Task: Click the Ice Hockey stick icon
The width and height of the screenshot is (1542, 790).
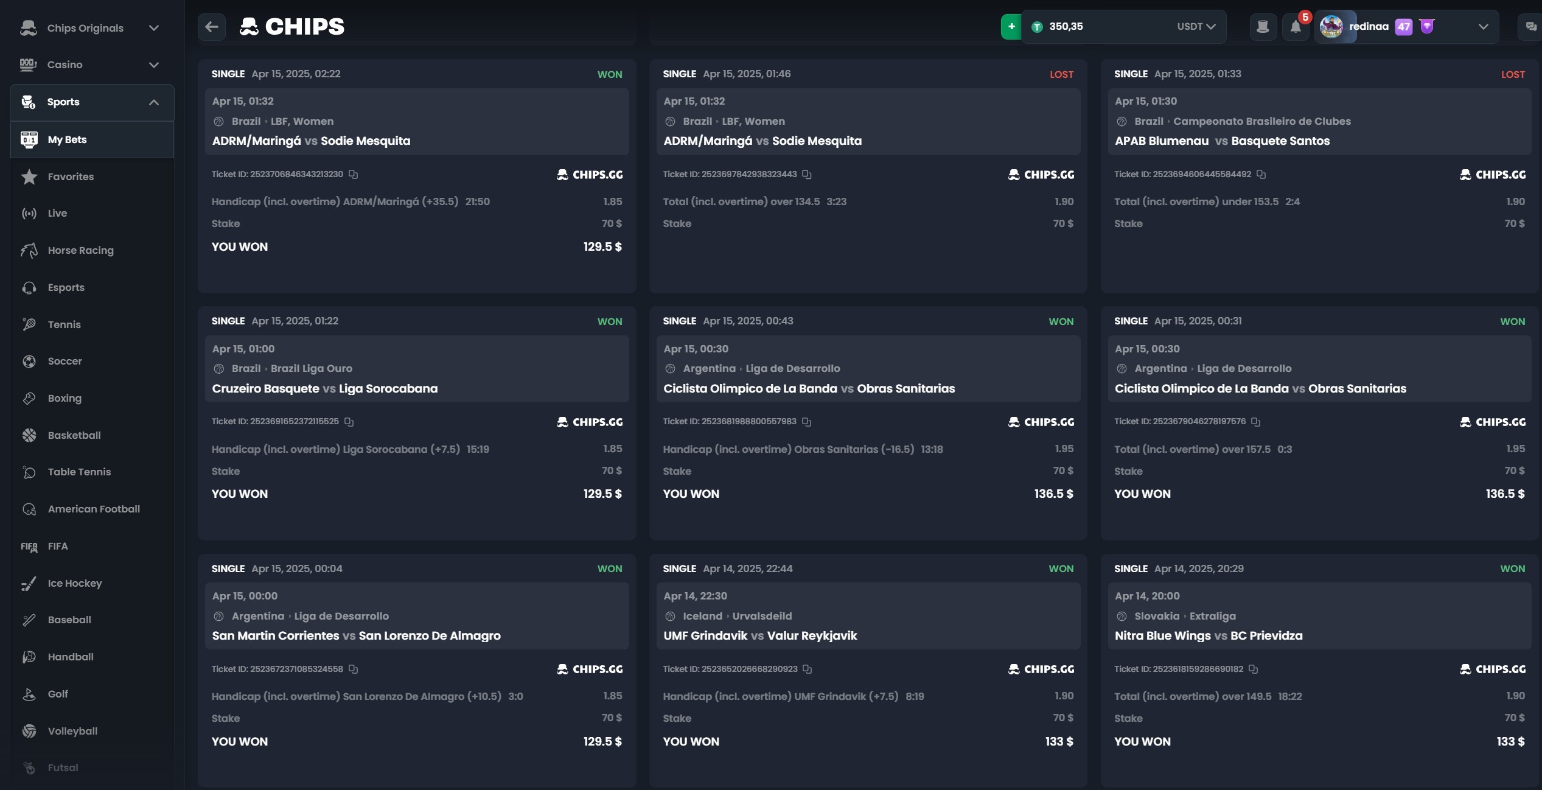Action: pos(29,583)
